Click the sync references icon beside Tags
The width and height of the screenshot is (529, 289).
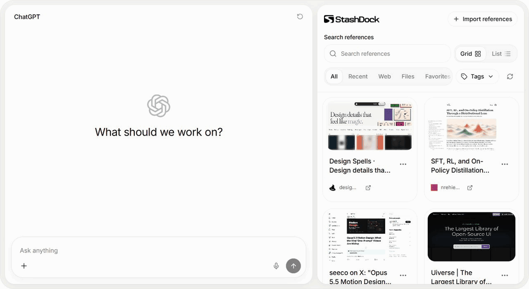click(510, 77)
